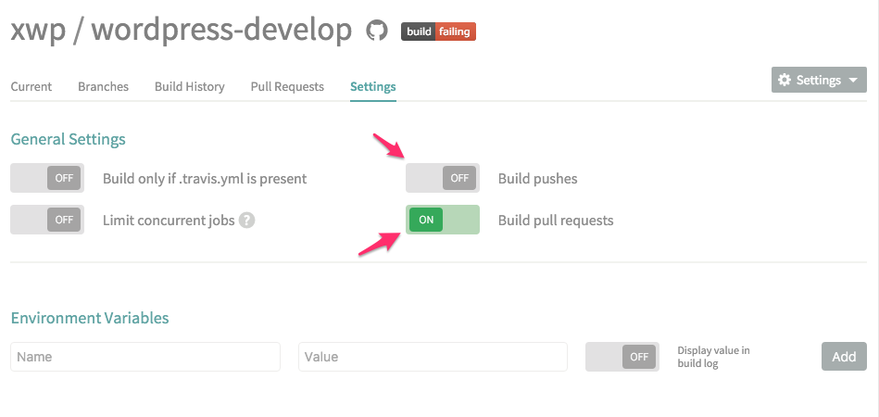
Task: Switch to the Current tab
Action: (31, 87)
